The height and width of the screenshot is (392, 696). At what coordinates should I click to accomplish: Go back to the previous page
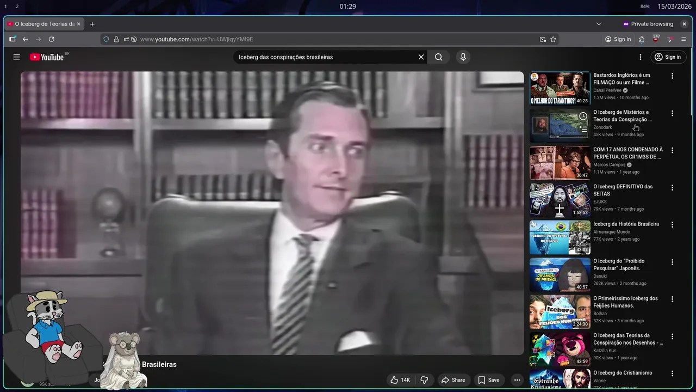[25, 39]
